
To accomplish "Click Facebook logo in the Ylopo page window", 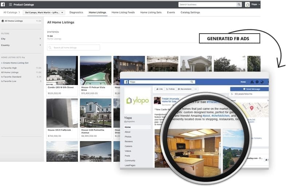I will point(126,82).
